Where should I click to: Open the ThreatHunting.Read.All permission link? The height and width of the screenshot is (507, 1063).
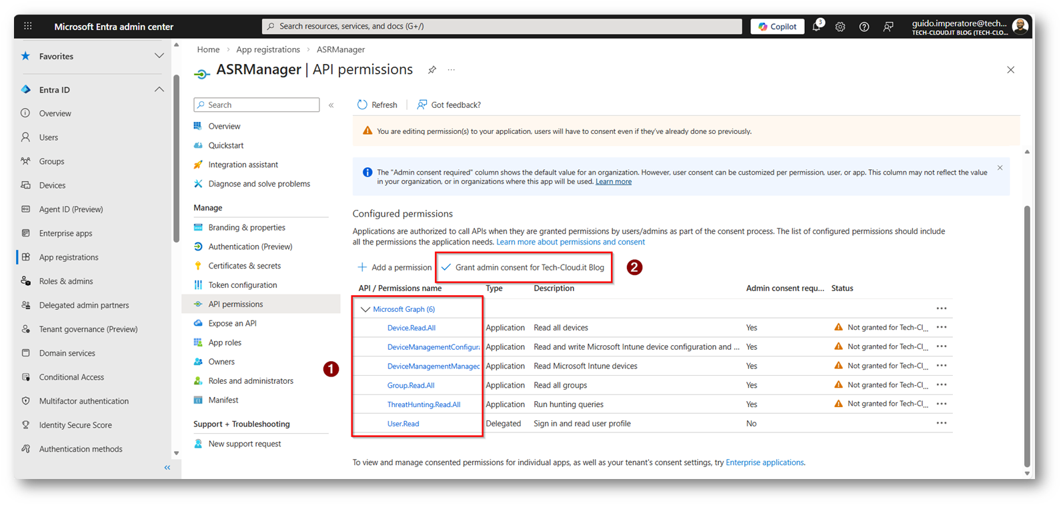pyautogui.click(x=424, y=404)
